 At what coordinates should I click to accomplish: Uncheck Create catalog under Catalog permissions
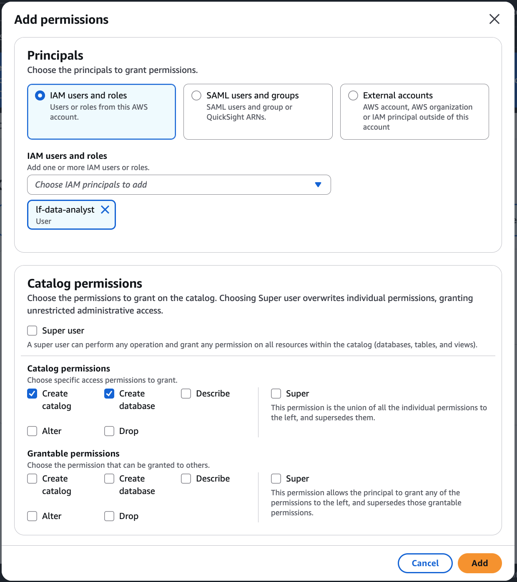click(32, 393)
